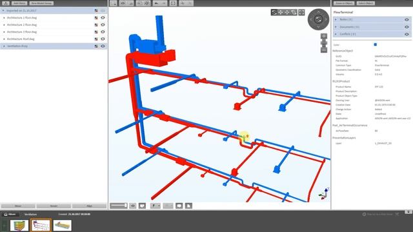Select the 3D cube view mode icon
The height and width of the screenshot is (232, 413).
tap(294, 12)
